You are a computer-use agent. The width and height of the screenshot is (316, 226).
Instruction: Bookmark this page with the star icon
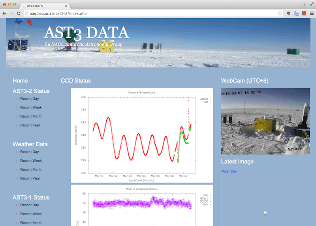280,13
